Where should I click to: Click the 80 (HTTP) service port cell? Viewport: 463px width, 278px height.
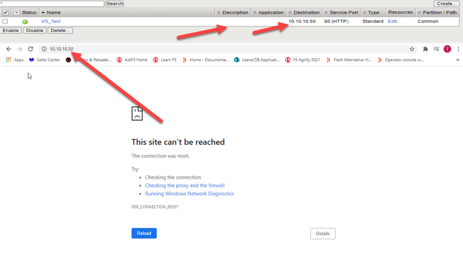tap(336, 21)
